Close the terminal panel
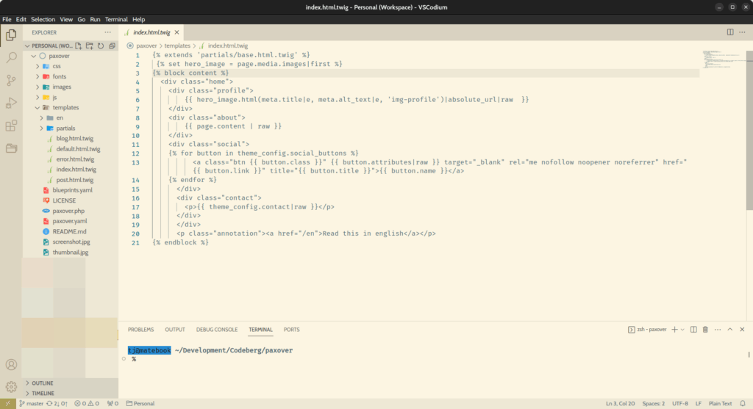 coord(742,330)
